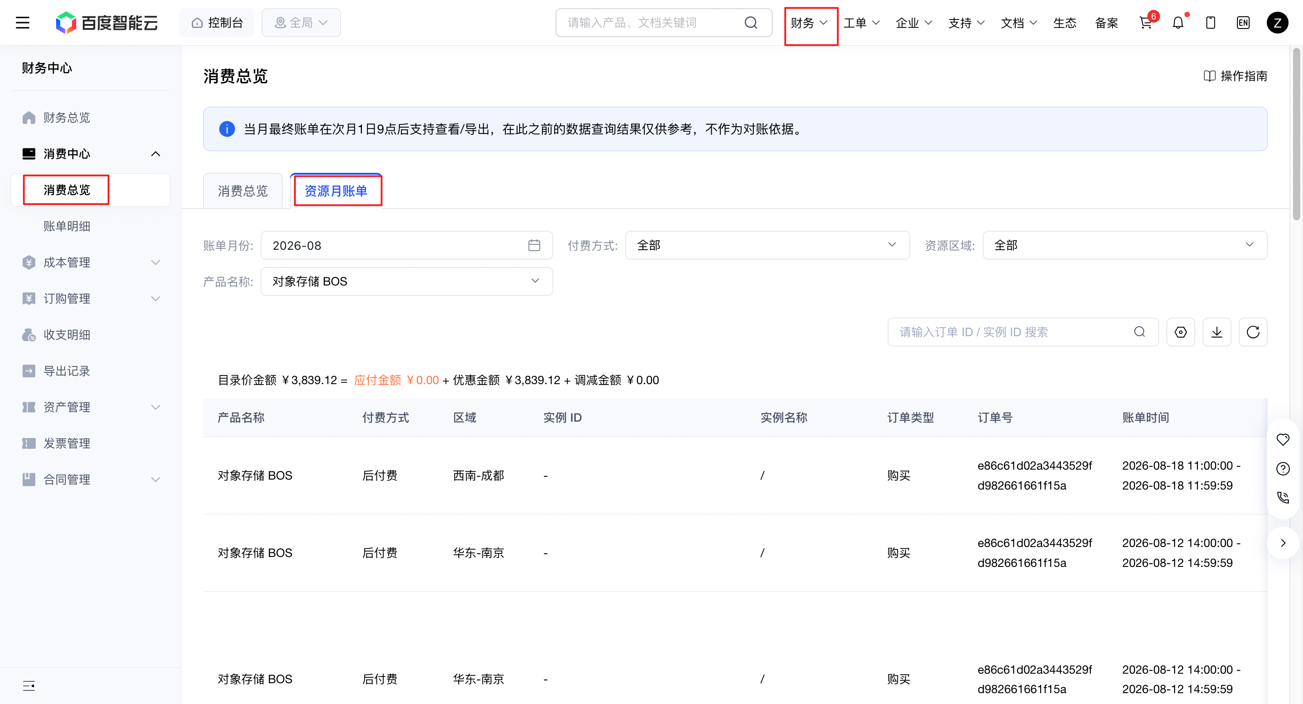Open the 备案 link

tap(1106, 23)
